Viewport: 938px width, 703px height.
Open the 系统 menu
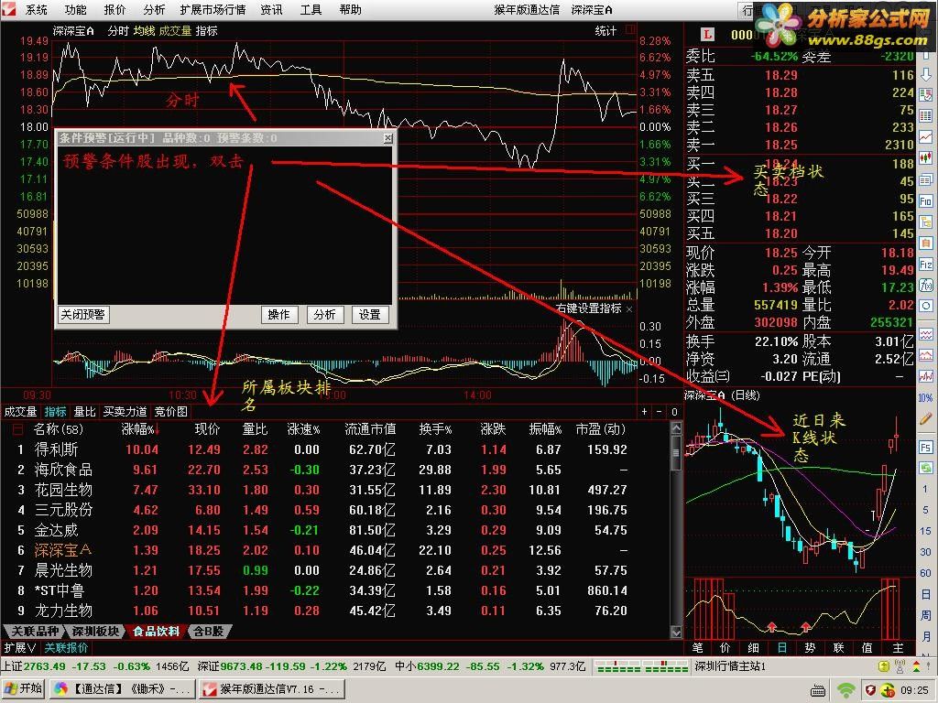coord(37,9)
